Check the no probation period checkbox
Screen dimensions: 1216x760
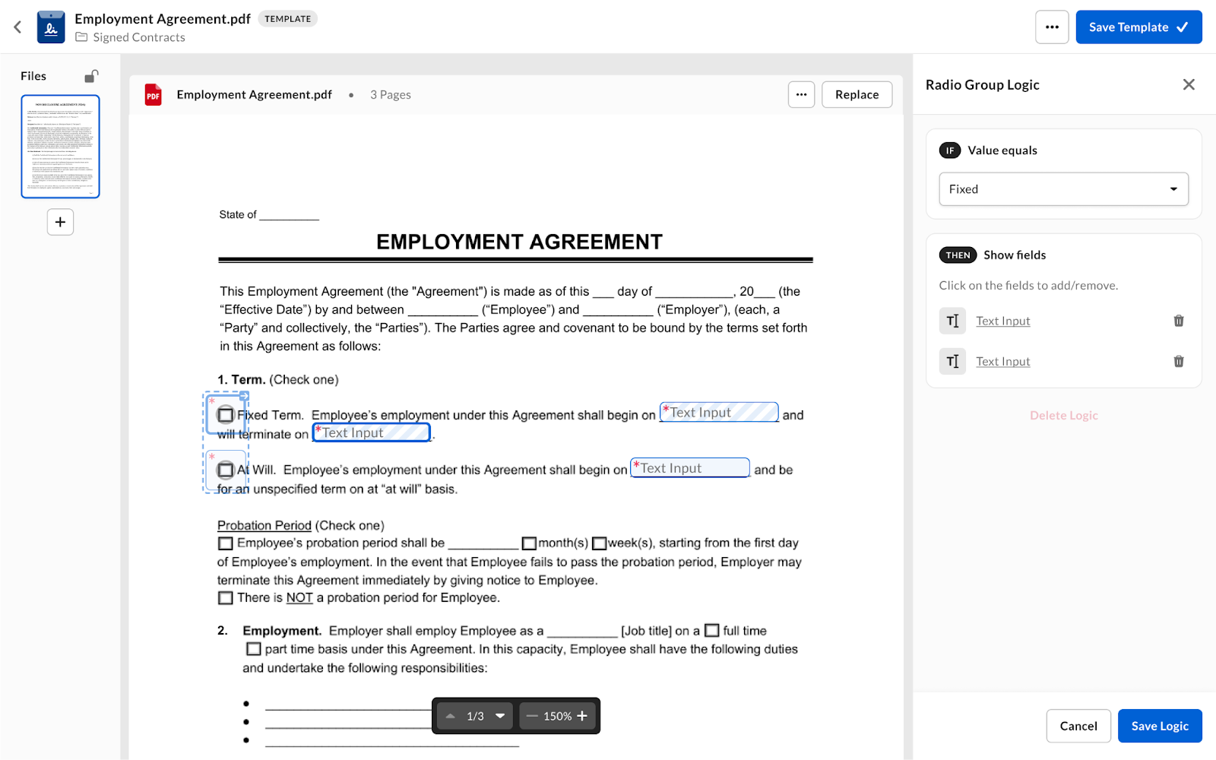225,598
